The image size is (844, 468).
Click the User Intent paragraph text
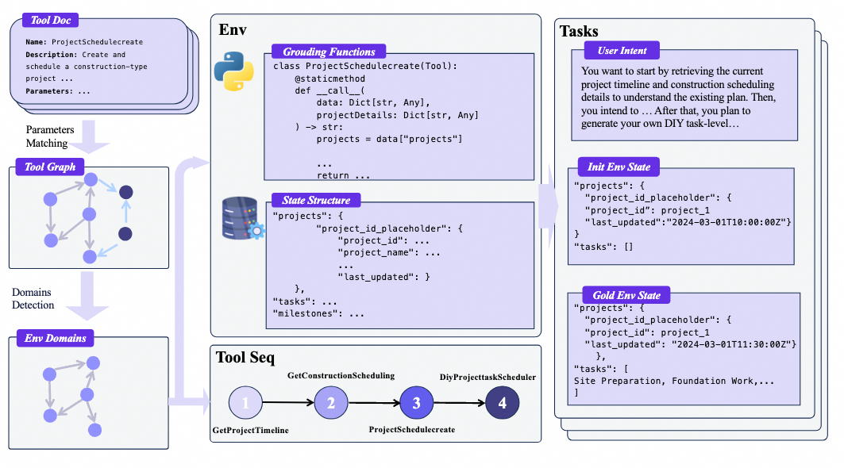(678, 98)
